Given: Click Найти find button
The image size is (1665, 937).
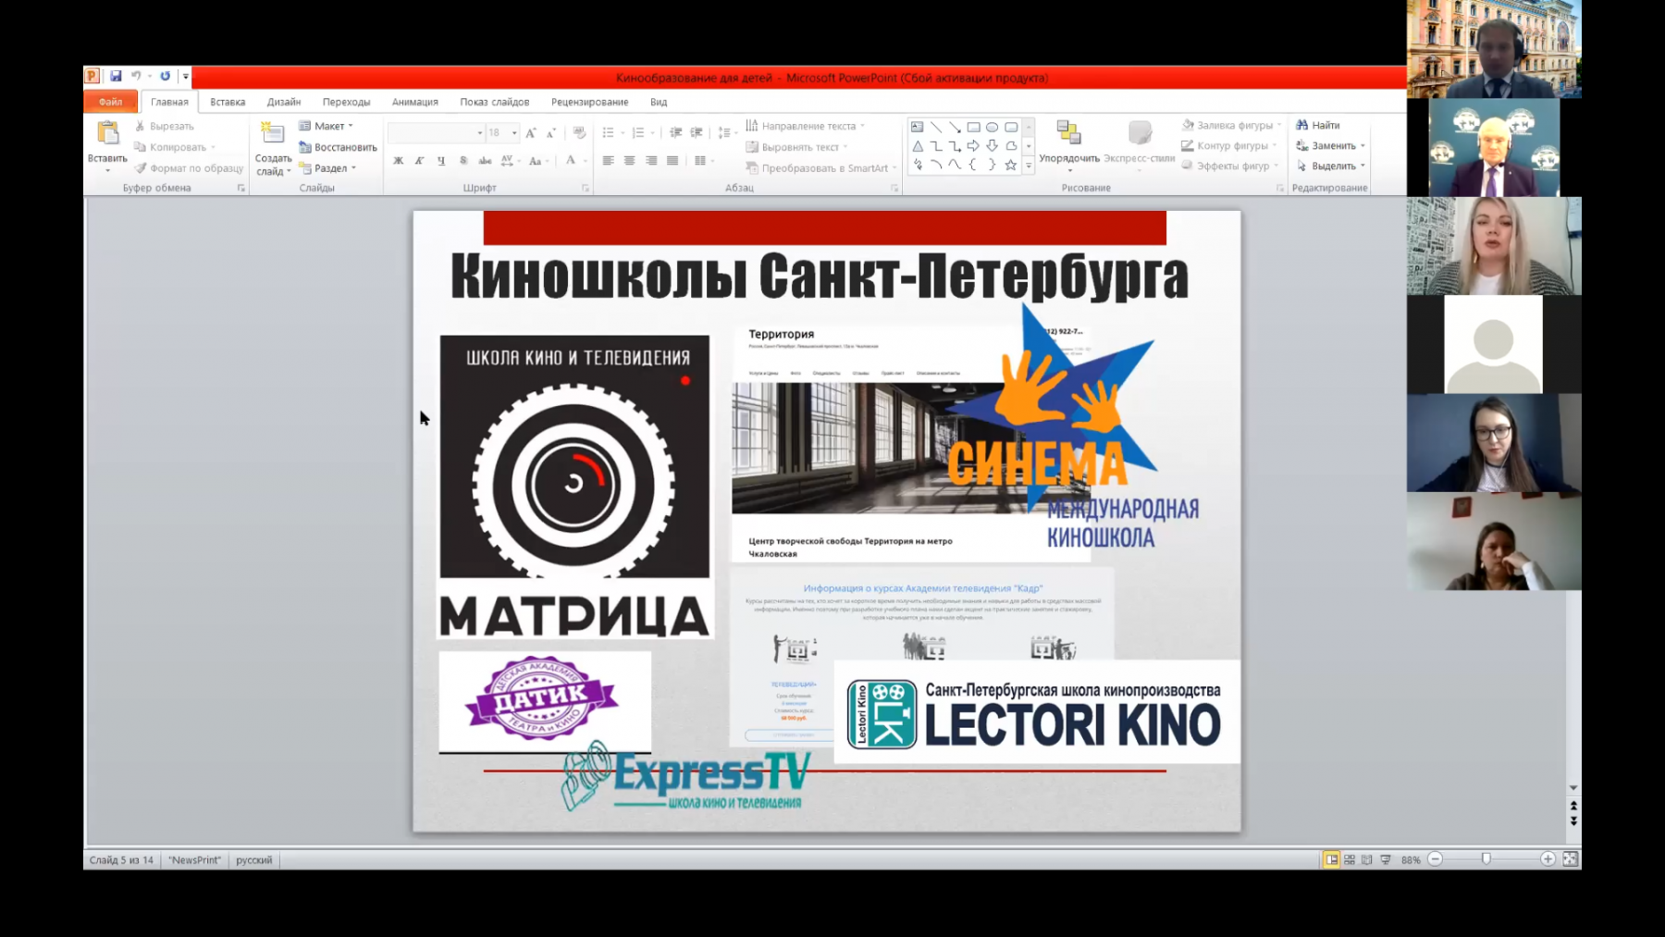Looking at the screenshot, I should click(x=1318, y=125).
